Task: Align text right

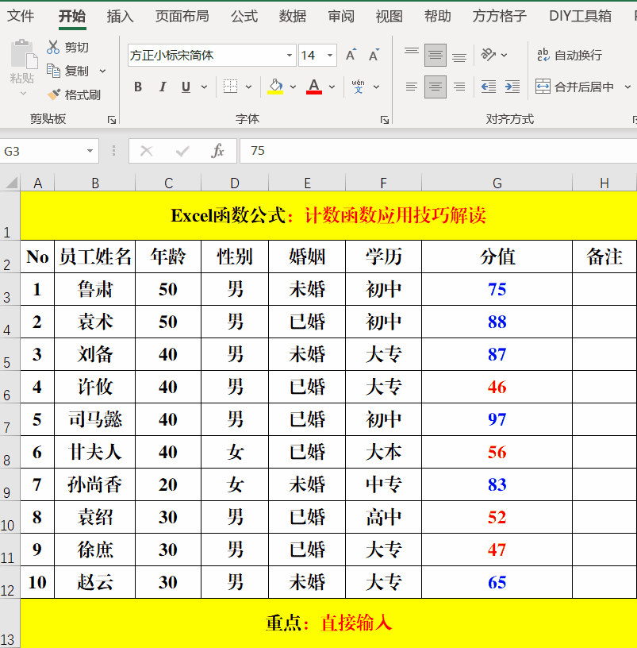Action: click(x=459, y=87)
